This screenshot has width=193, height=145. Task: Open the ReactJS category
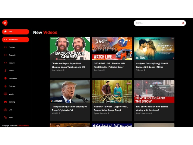(12, 55)
